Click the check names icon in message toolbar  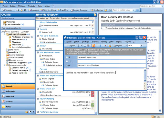coord(89,46)
